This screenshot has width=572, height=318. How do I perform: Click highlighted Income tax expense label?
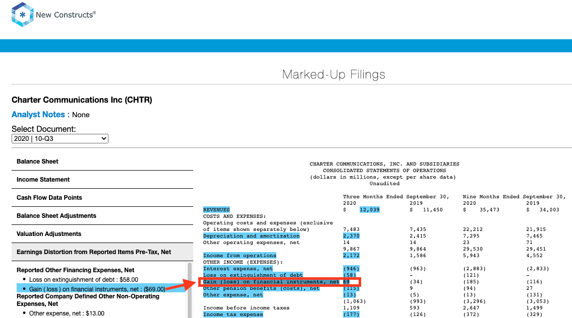pyautogui.click(x=233, y=314)
